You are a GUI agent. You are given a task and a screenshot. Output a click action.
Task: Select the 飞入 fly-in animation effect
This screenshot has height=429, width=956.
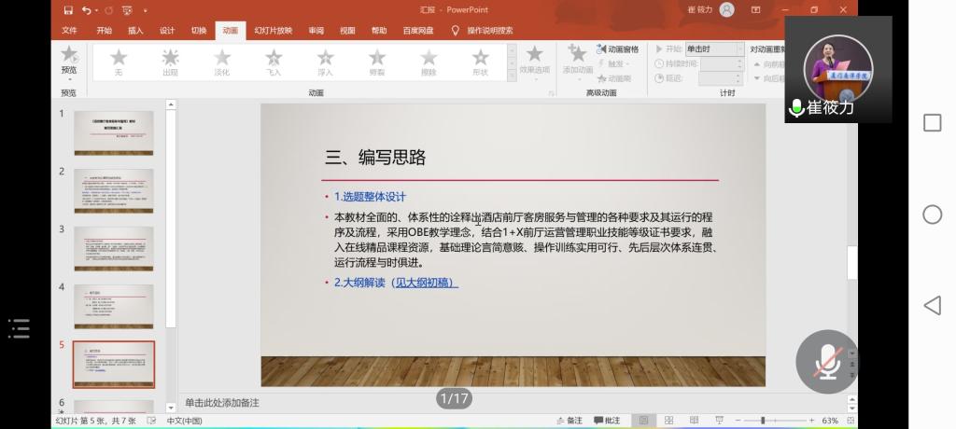[273, 62]
